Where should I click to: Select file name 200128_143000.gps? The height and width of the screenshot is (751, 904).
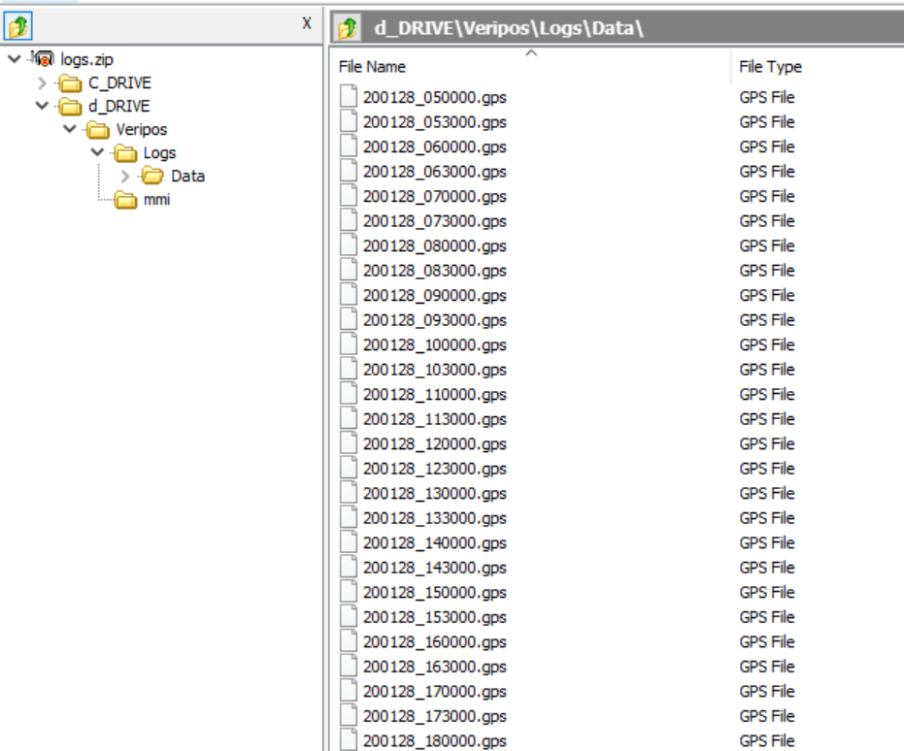[435, 568]
